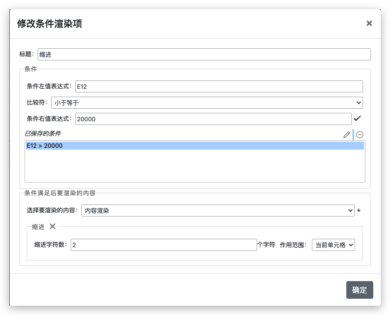Open the 作用范围 dropdown

333,245
